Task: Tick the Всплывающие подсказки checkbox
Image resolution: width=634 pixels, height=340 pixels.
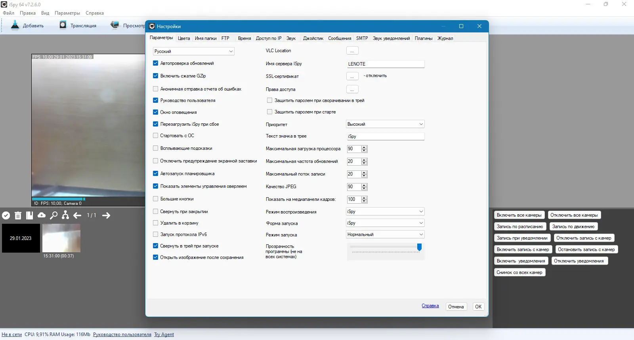Action: [x=156, y=148]
